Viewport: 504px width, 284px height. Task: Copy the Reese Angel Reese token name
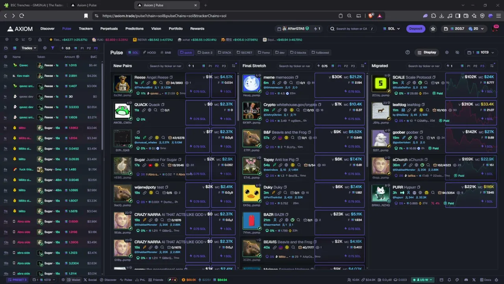coord(171,77)
